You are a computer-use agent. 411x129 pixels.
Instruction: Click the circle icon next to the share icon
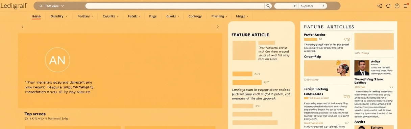(388, 6)
